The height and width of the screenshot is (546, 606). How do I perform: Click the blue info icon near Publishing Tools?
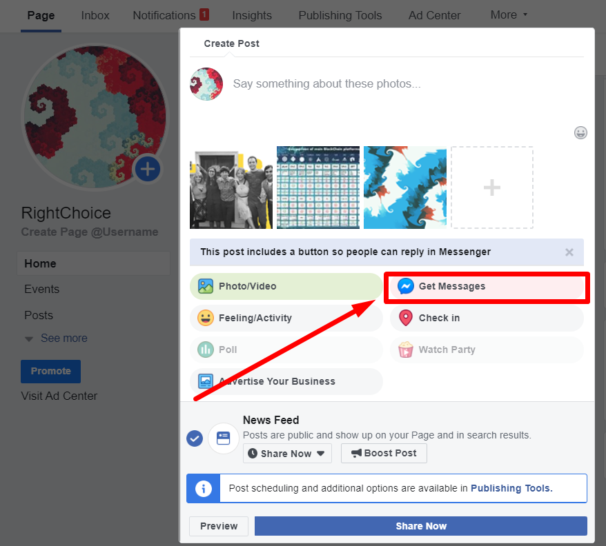[x=204, y=488]
